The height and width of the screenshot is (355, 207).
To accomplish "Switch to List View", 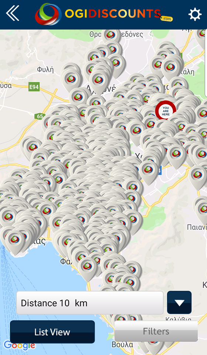I will (x=52, y=332).
